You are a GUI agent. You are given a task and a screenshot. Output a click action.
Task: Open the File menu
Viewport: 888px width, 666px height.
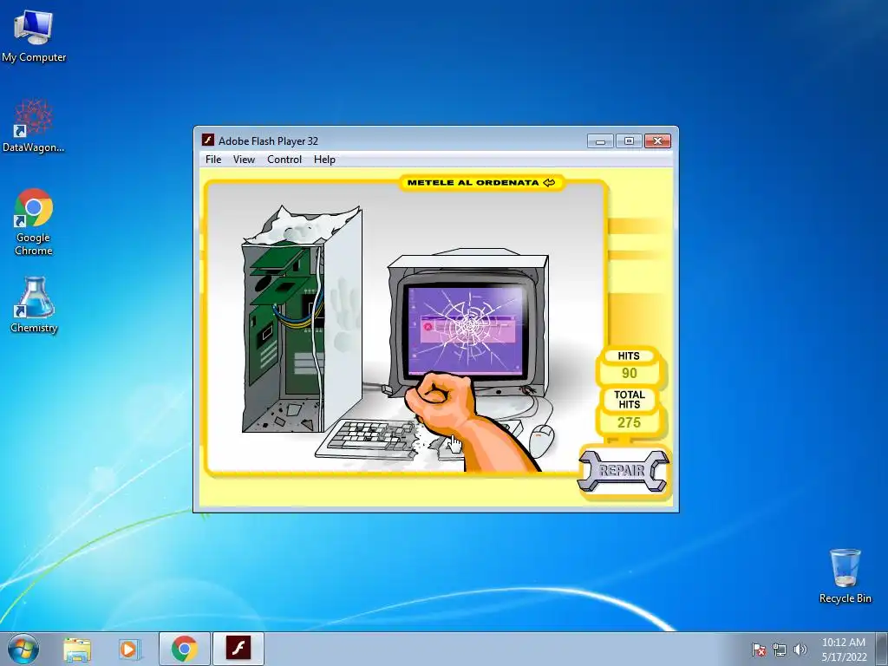[x=213, y=160]
